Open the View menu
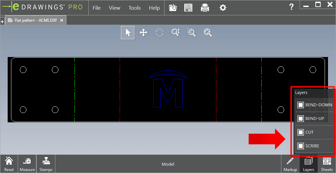Viewport: 336px width, 173px height. click(x=114, y=8)
